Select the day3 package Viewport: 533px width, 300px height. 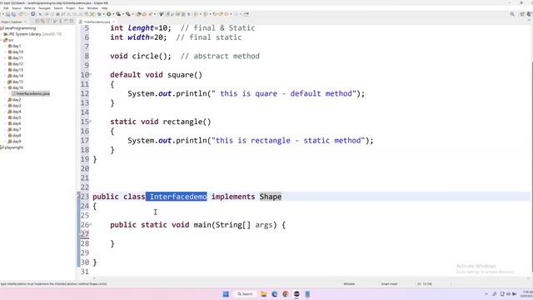click(x=17, y=106)
